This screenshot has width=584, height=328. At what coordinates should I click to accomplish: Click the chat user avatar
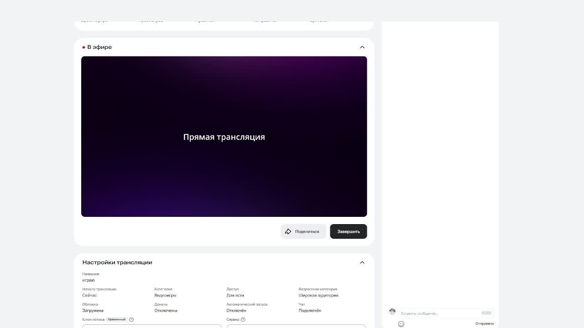coord(392,312)
